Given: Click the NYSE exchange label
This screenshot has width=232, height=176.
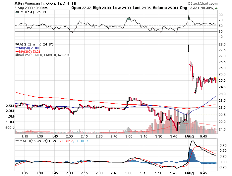Looking at the screenshot, I should [x=71, y=4].
